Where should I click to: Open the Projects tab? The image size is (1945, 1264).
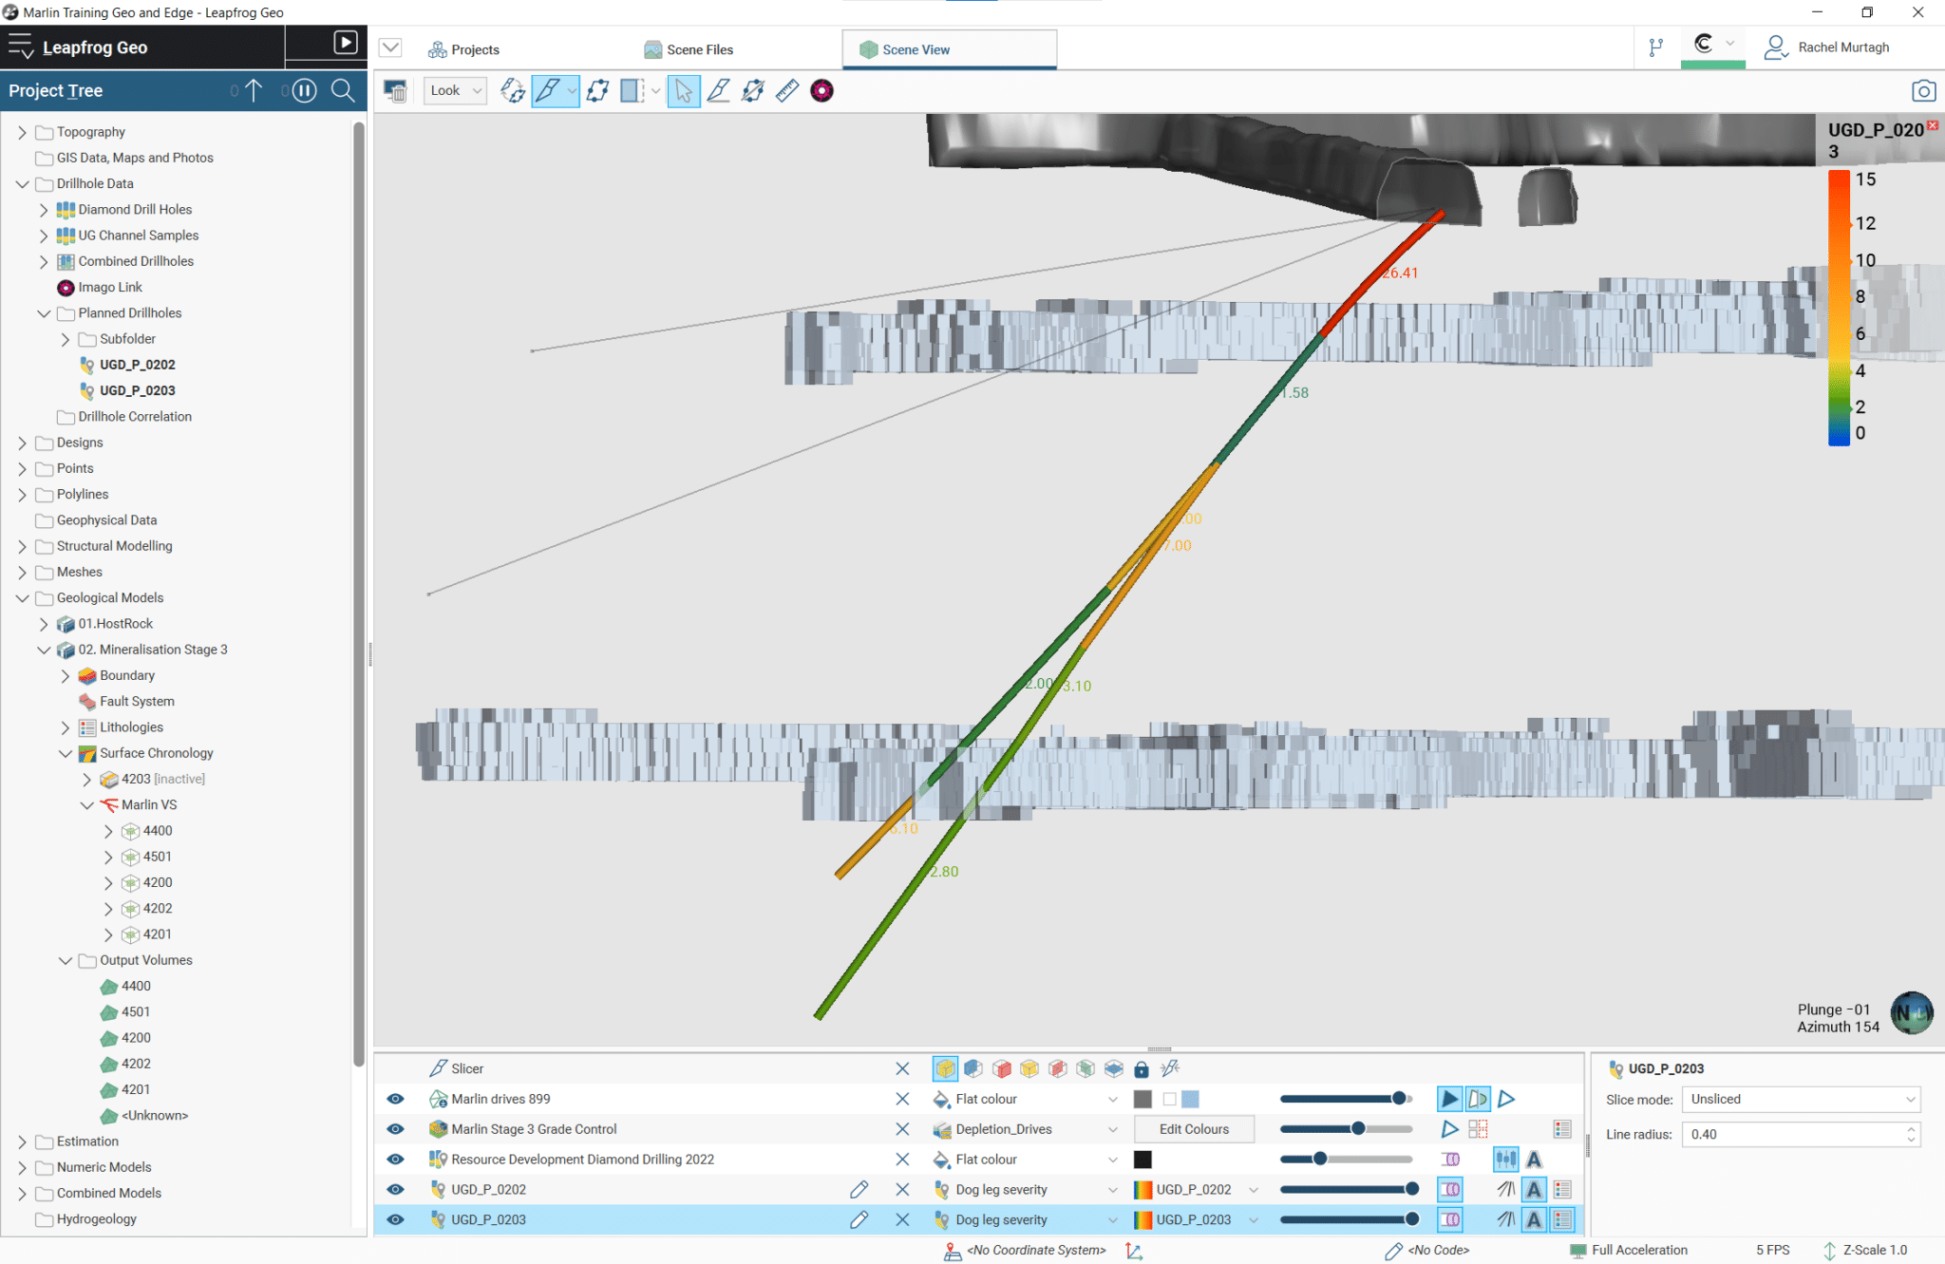click(463, 49)
